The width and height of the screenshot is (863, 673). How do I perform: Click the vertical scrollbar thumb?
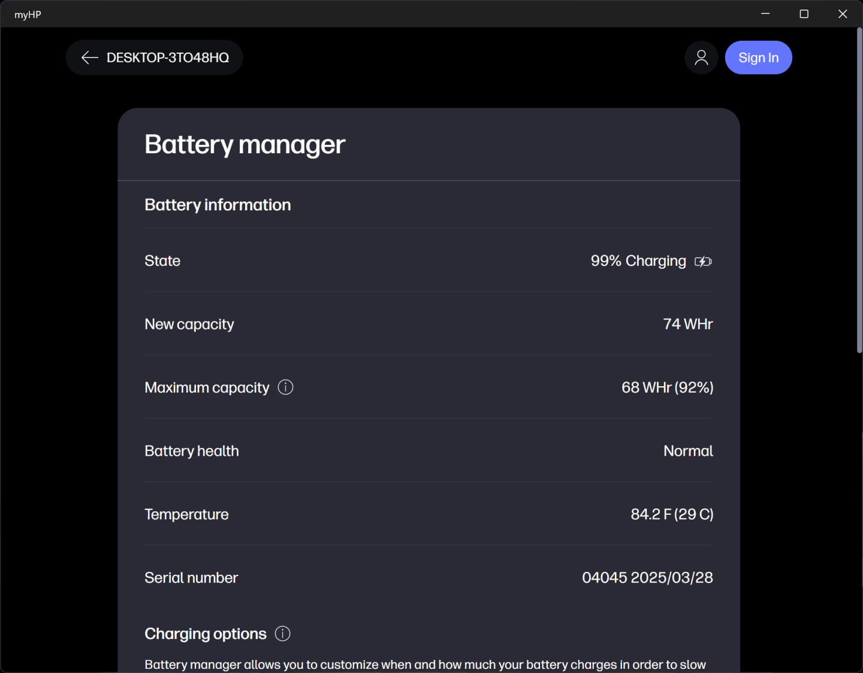pyautogui.click(x=859, y=192)
